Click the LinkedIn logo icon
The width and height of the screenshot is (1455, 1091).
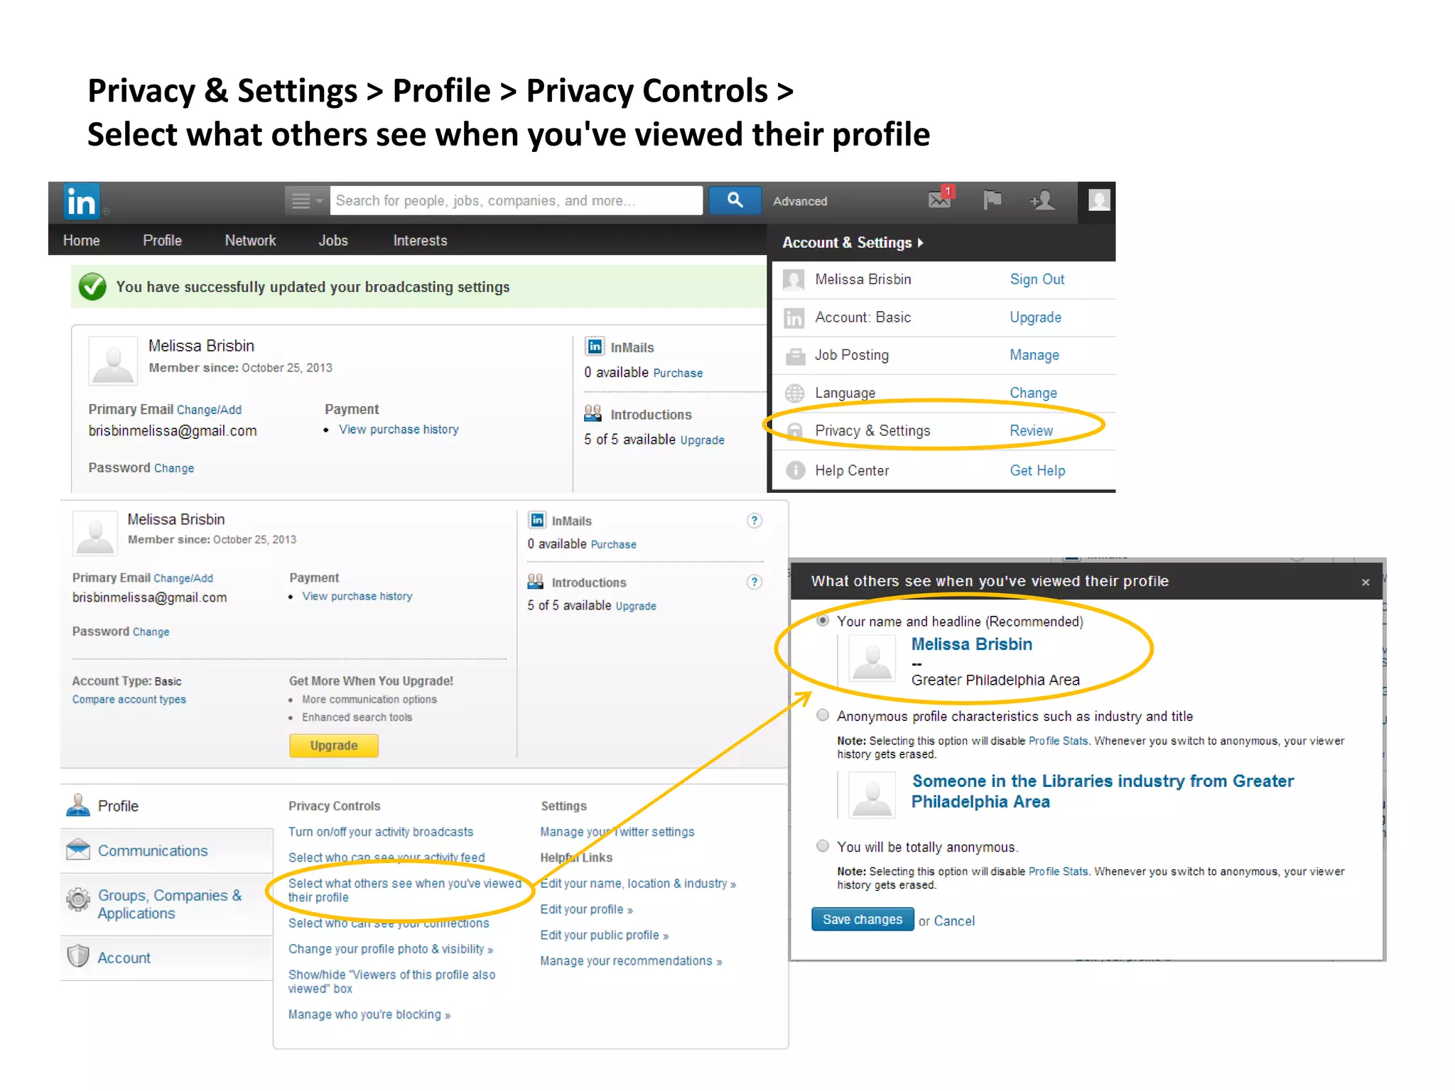(x=81, y=202)
